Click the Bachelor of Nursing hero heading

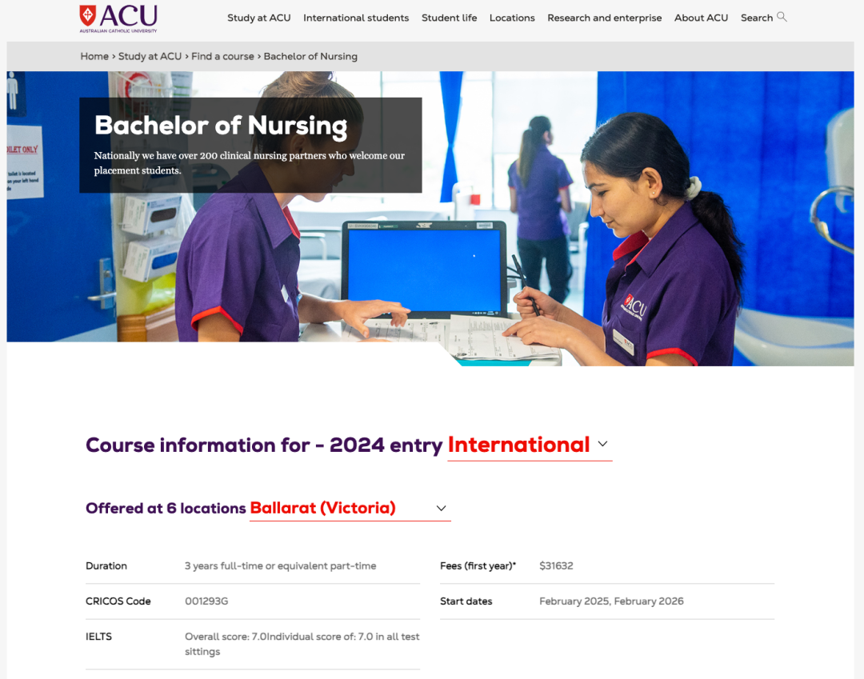(221, 126)
